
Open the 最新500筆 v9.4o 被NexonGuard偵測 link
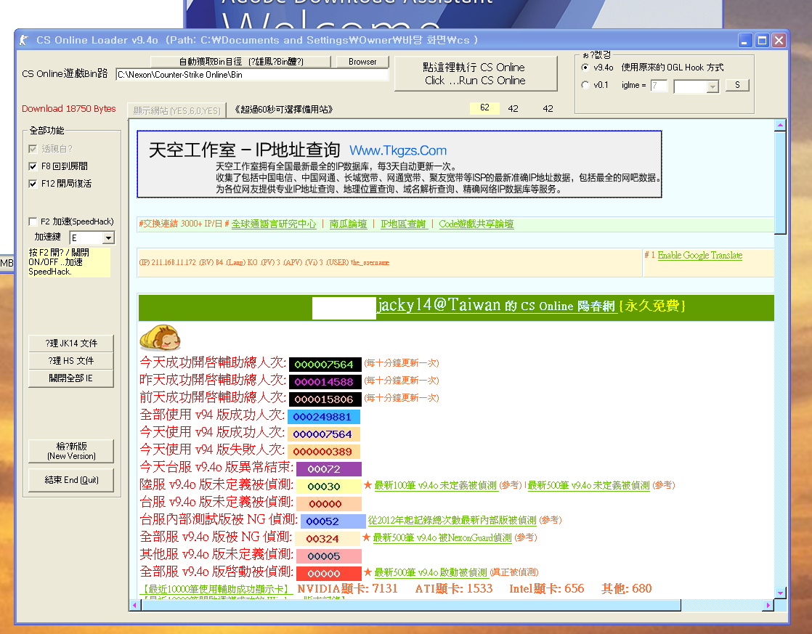tap(442, 537)
